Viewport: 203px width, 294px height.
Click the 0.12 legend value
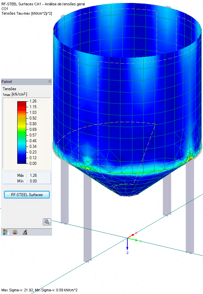(33, 158)
